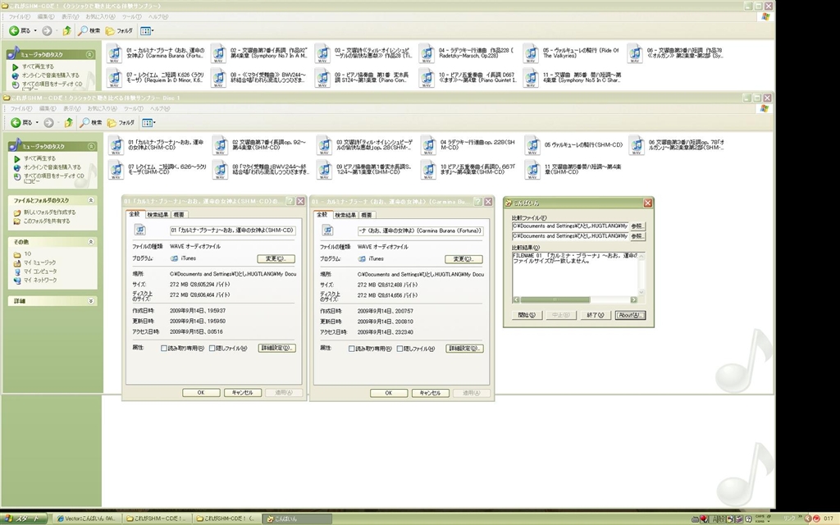Screen dimensions: 840x525
Task: Click right arrow of results box horizontal scrollbar
Action: (x=634, y=300)
